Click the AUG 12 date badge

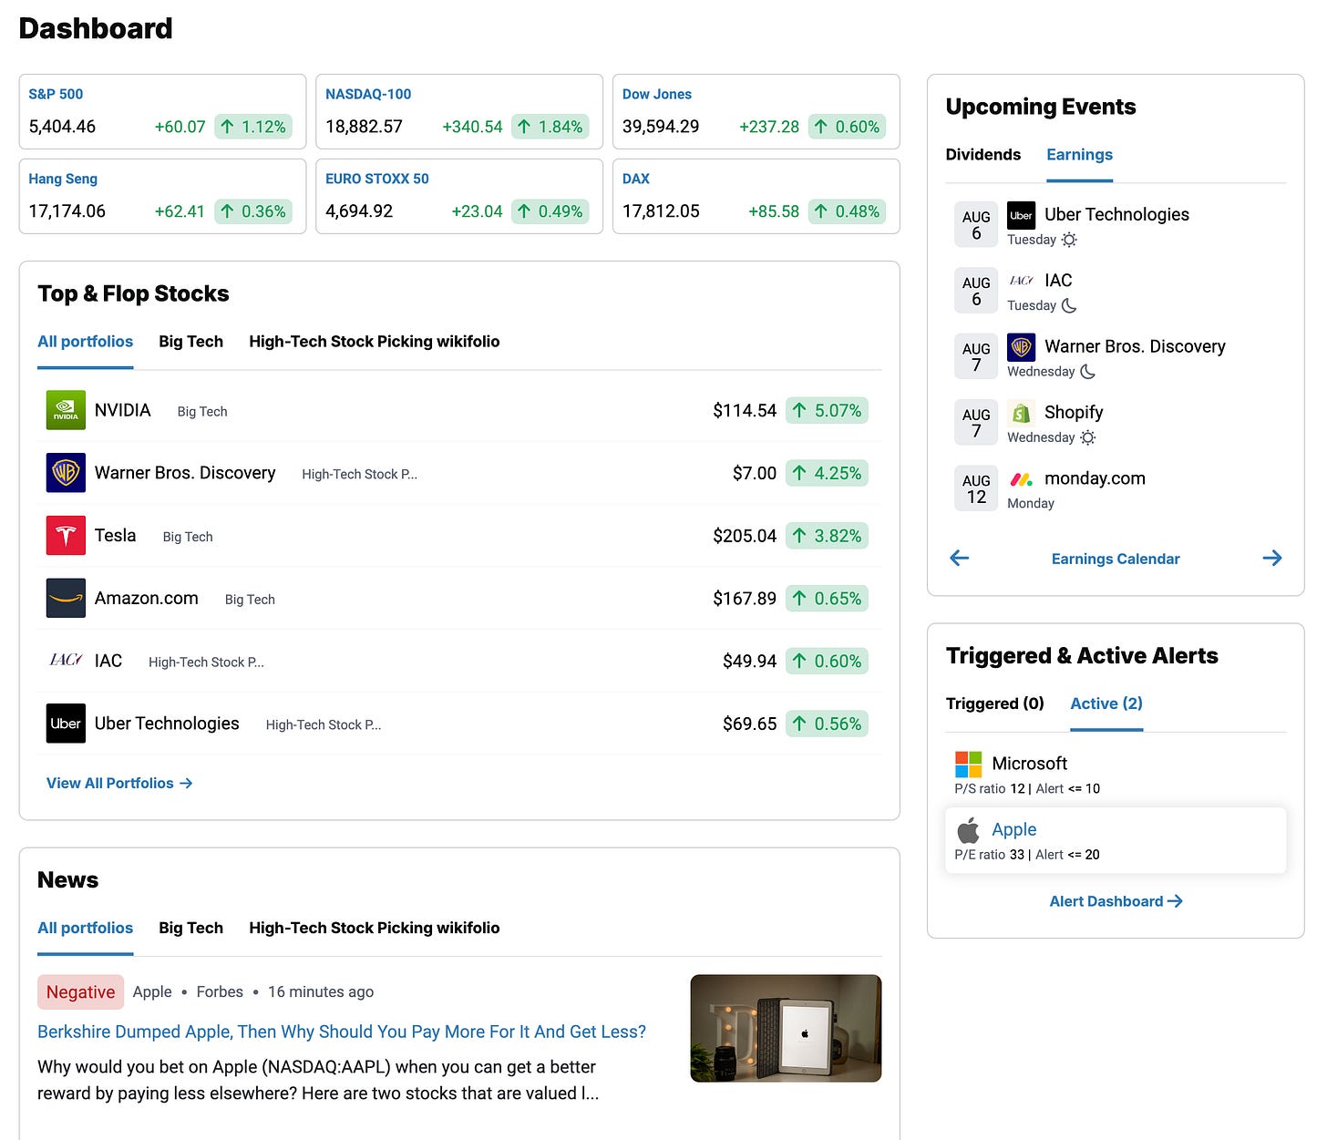976,488
